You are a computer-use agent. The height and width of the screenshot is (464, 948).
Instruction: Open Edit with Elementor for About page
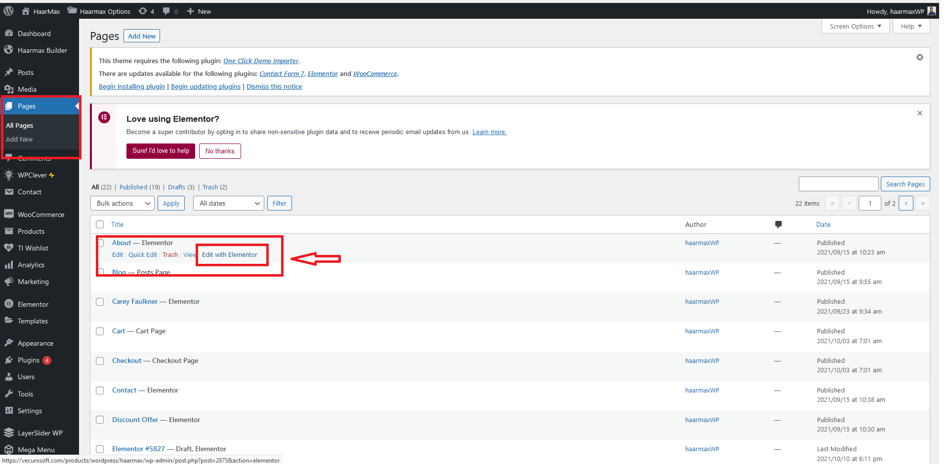(x=230, y=254)
